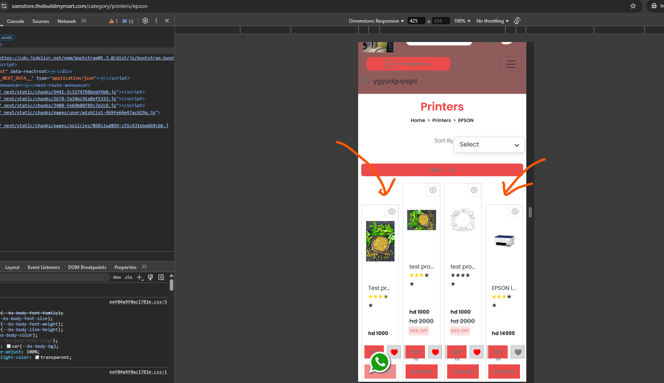The width and height of the screenshot is (664, 383).
Task: Open the DOM Breakpoints tab
Action: [x=87, y=267]
